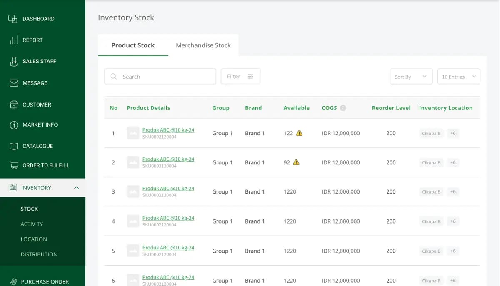The height and width of the screenshot is (286, 500).
Task: Click the COGS info icon
Action: (x=343, y=108)
